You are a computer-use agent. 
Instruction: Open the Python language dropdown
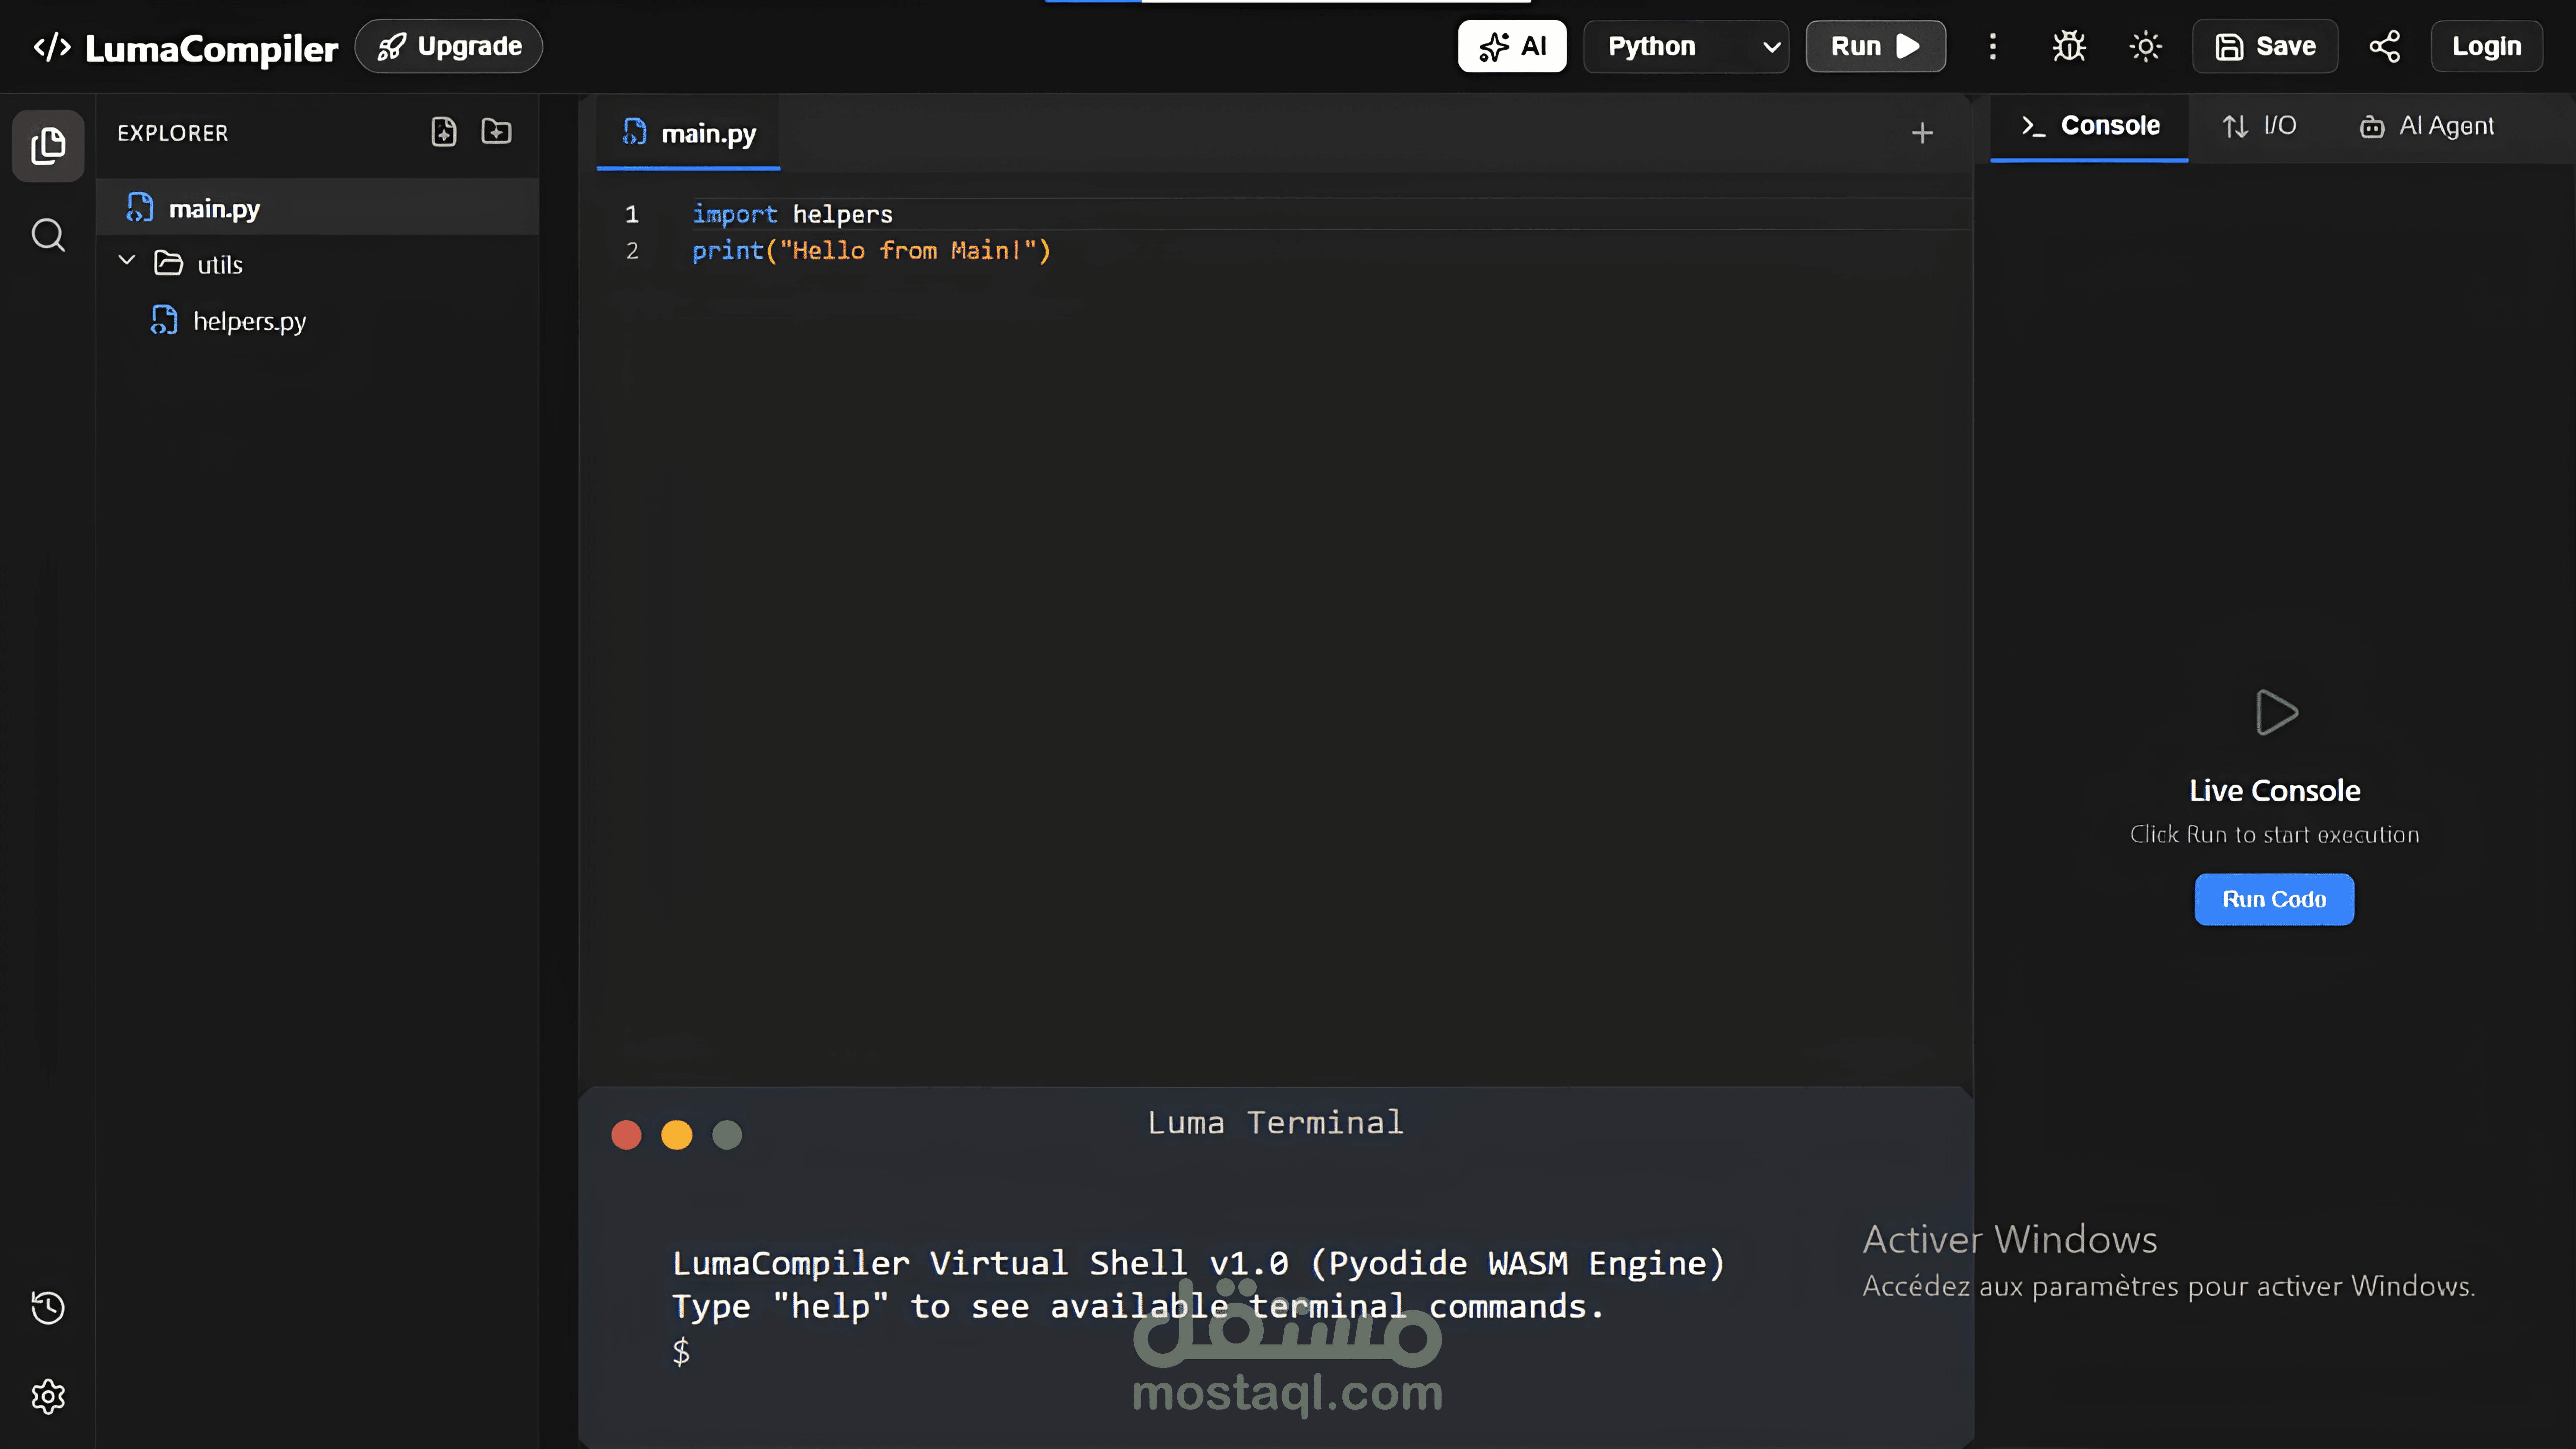click(x=1686, y=46)
